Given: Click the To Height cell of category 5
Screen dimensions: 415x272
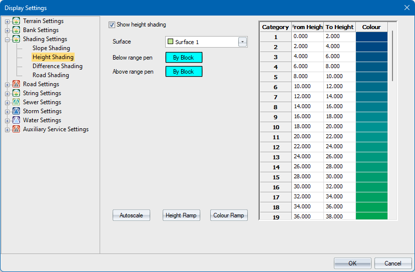Looking at the screenshot, I should point(339,77).
